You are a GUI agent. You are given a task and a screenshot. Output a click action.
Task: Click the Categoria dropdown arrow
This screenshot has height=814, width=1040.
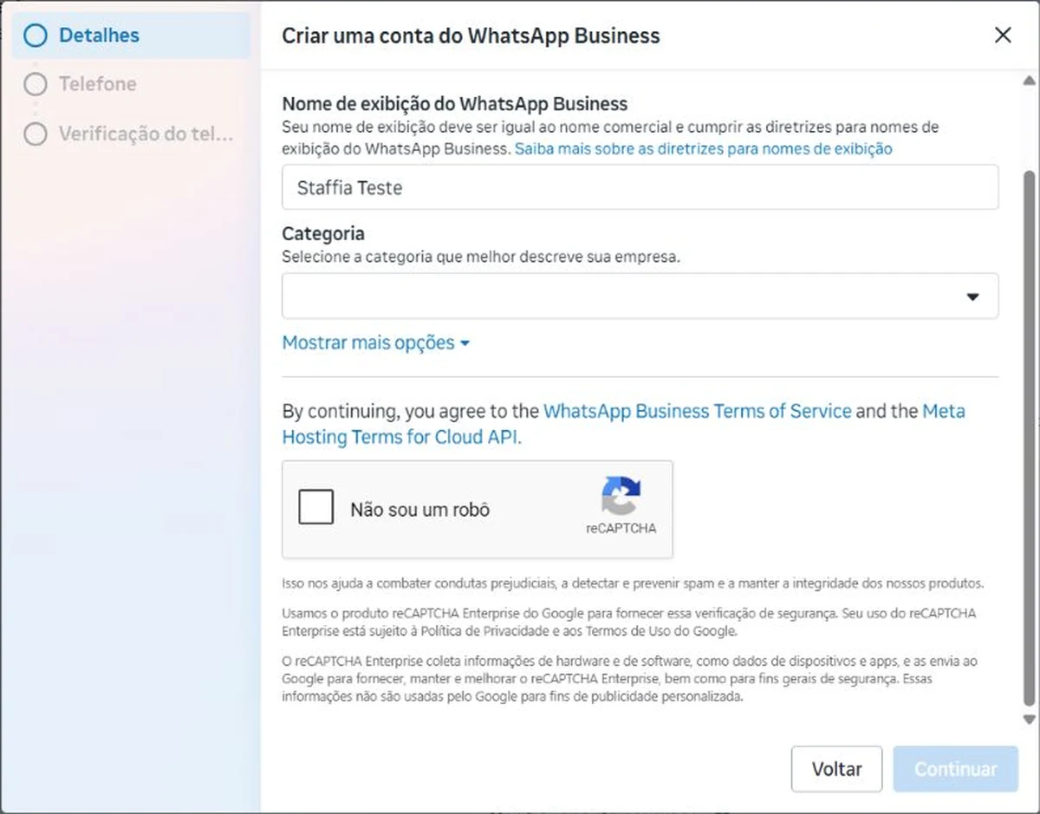[x=972, y=296]
